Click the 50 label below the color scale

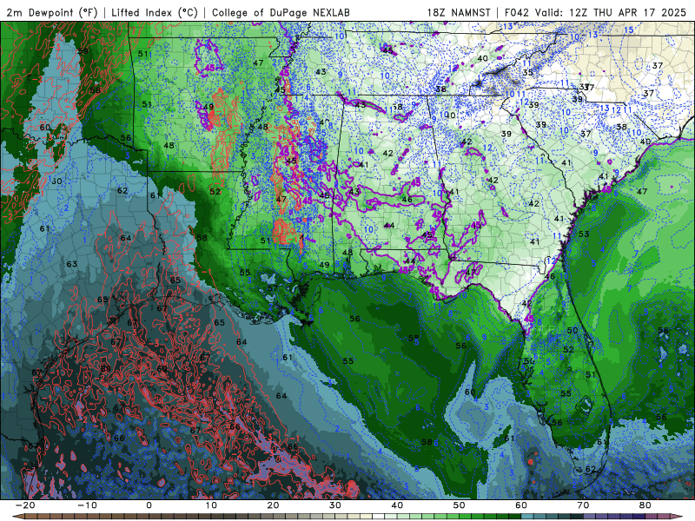460,505
